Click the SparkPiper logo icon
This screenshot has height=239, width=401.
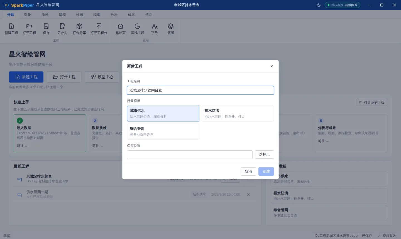tap(6, 5)
